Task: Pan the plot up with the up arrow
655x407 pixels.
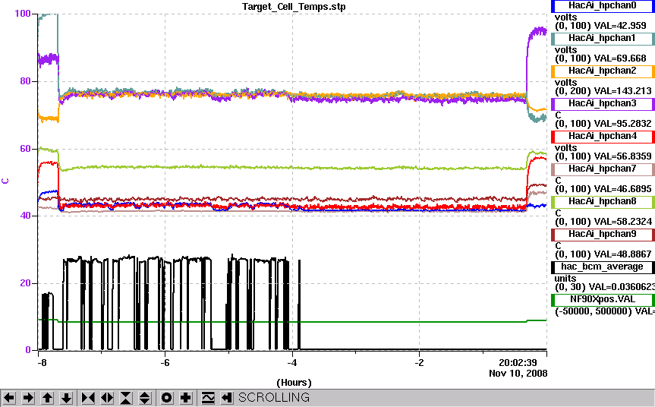Action: pyautogui.click(x=47, y=397)
